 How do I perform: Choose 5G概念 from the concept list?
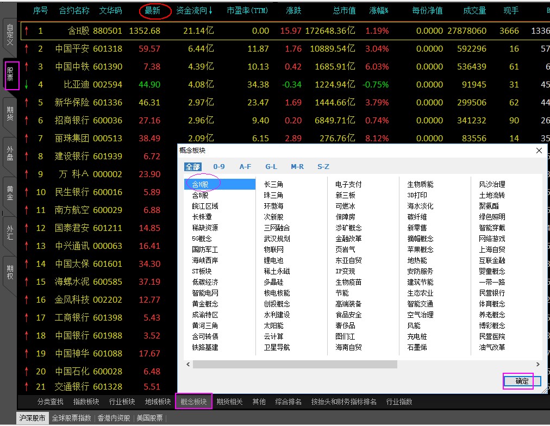click(x=202, y=239)
